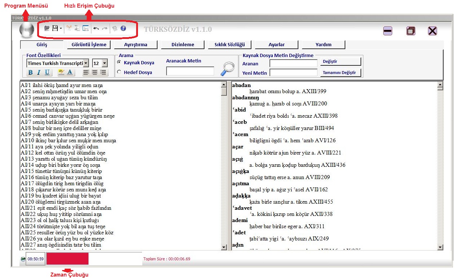Click the Tamamını Değiştir button
This screenshot has width=471, height=278.
click(341, 73)
